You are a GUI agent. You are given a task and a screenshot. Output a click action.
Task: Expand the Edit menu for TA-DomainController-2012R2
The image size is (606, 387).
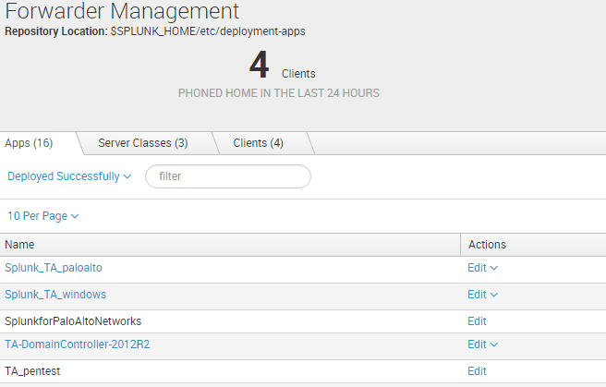point(483,345)
